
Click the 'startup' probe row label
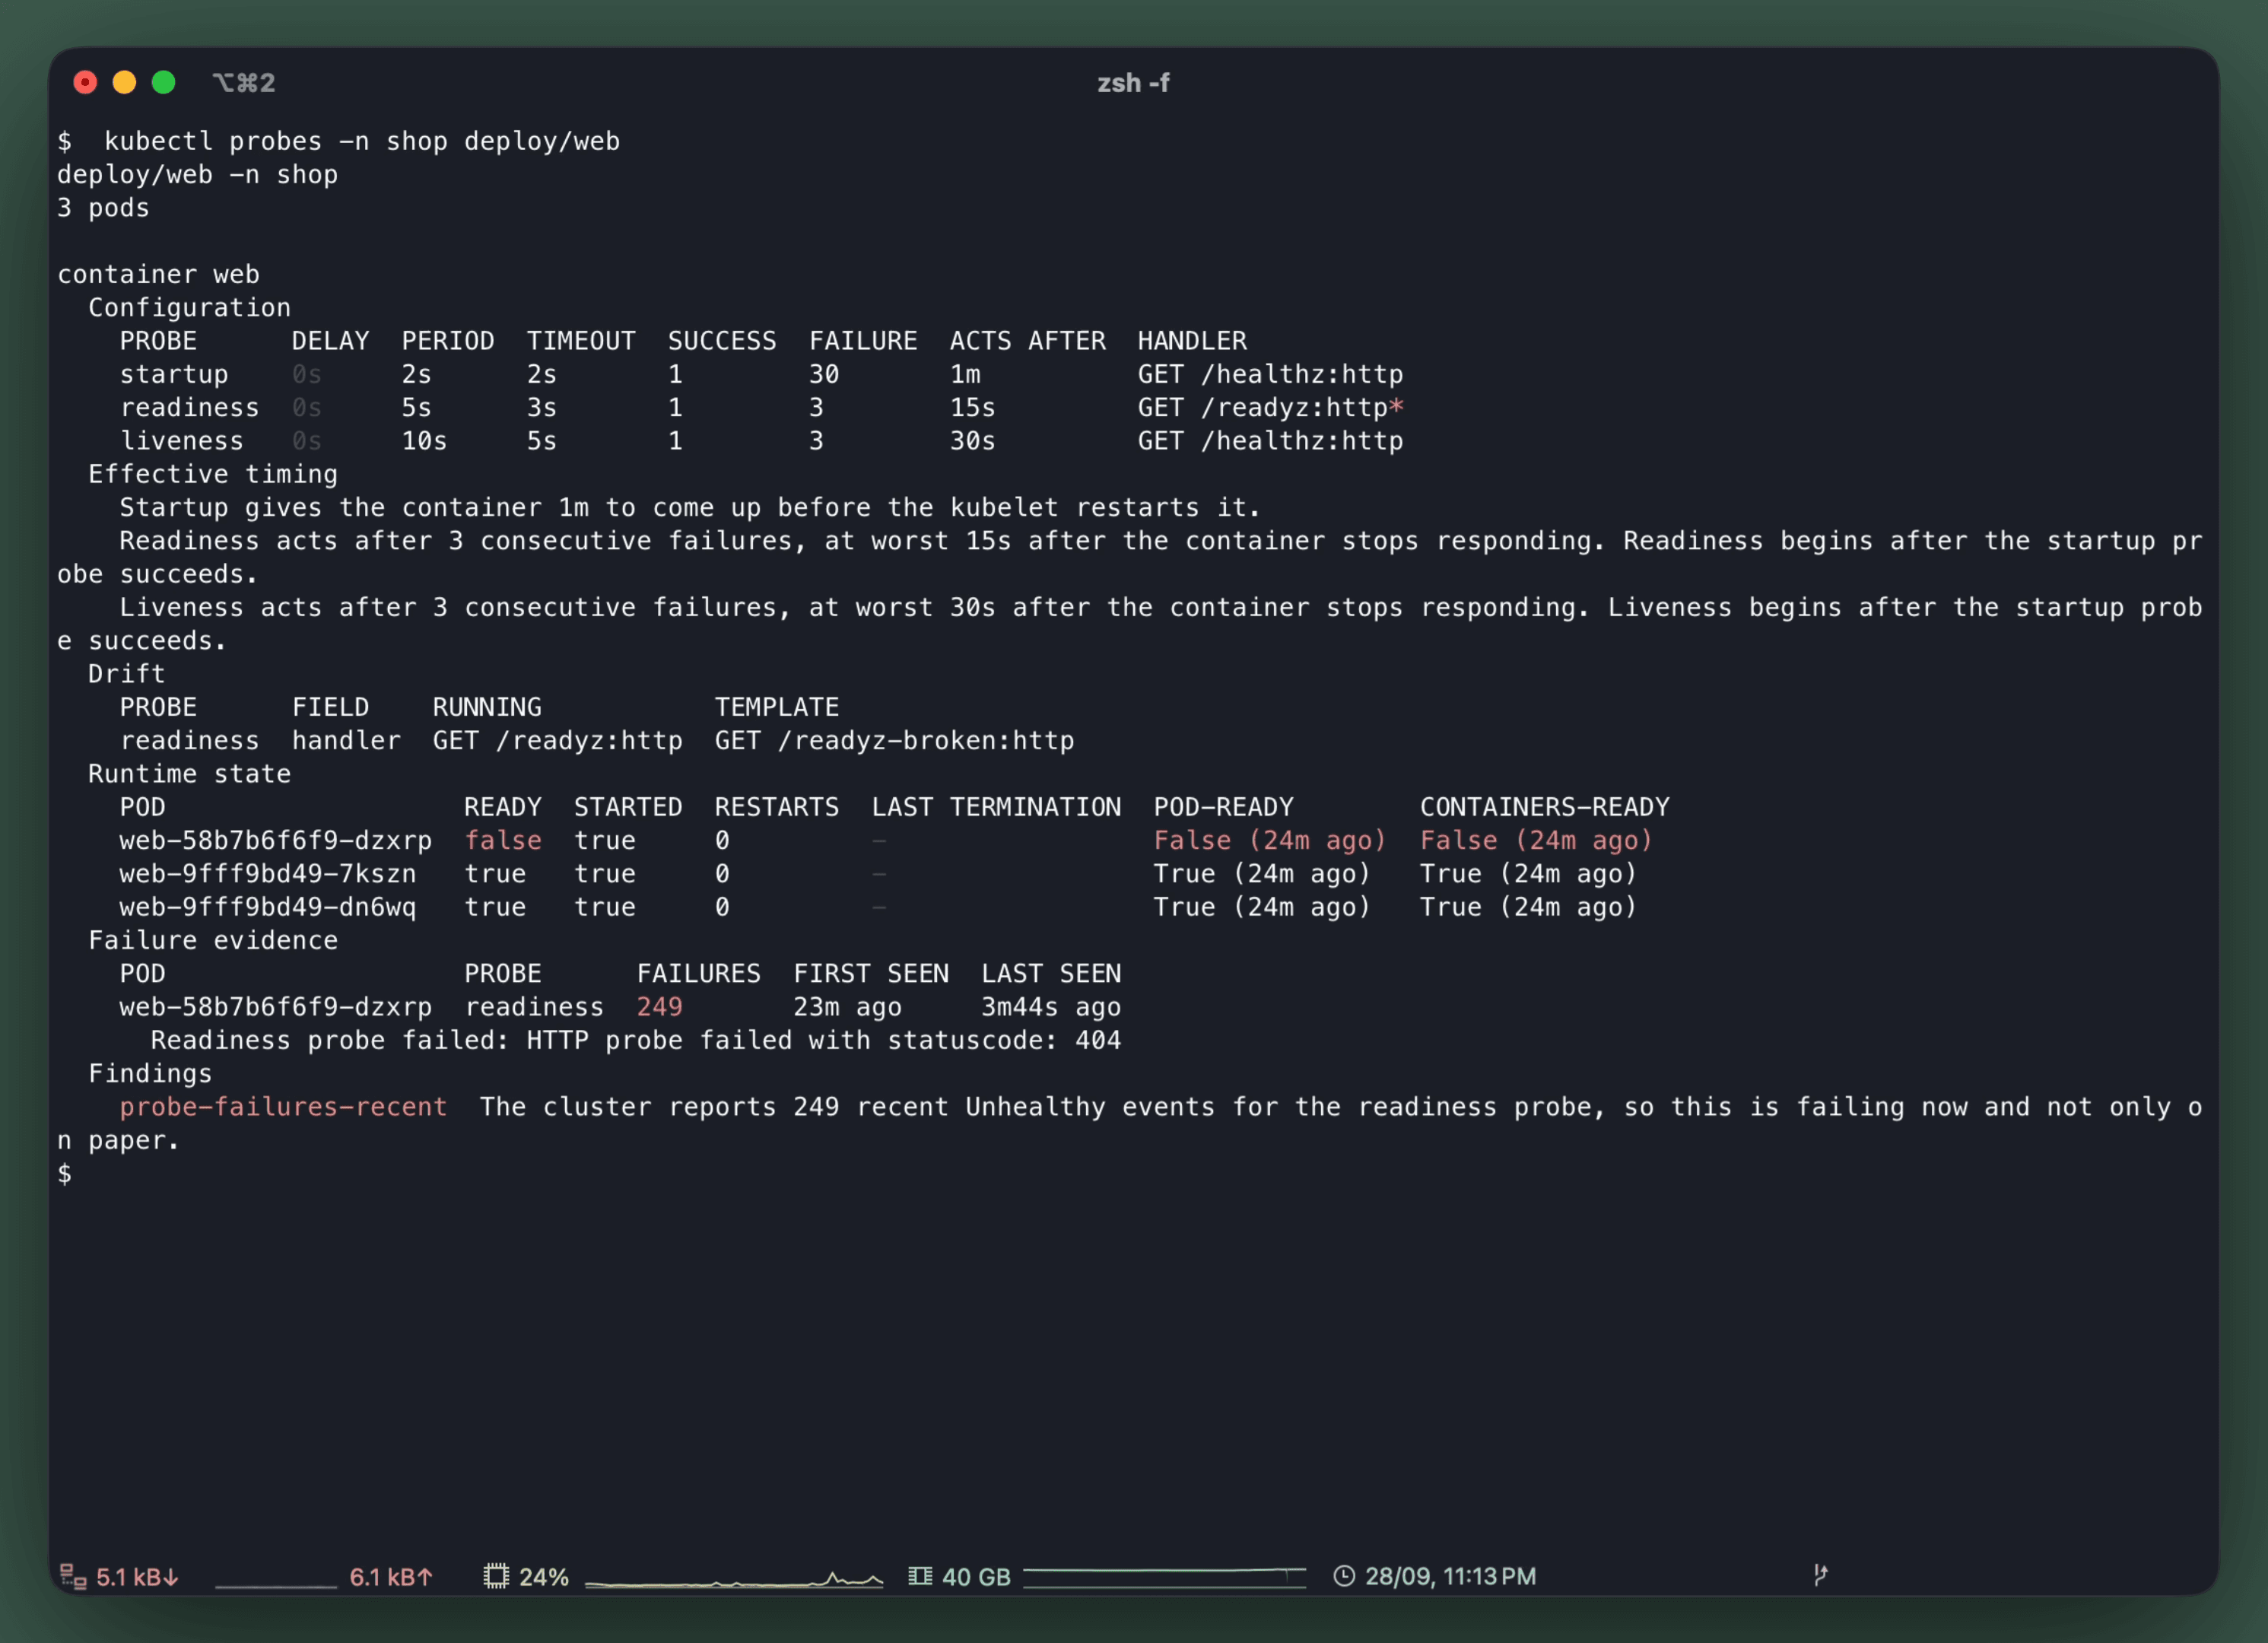pos(174,374)
